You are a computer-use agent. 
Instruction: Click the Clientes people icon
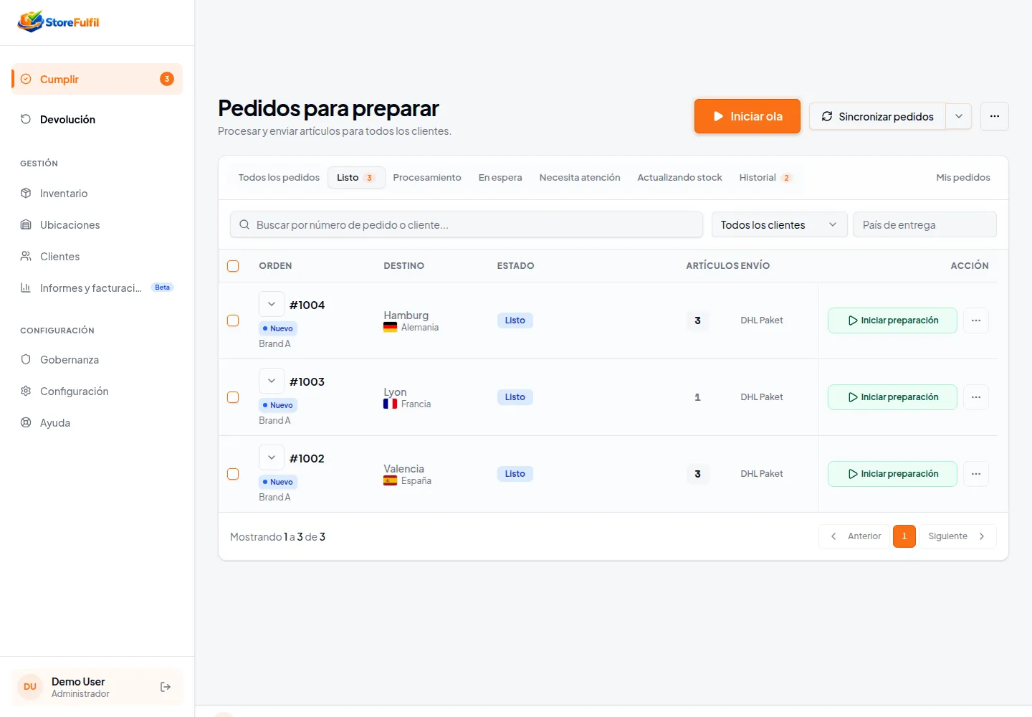pos(26,256)
